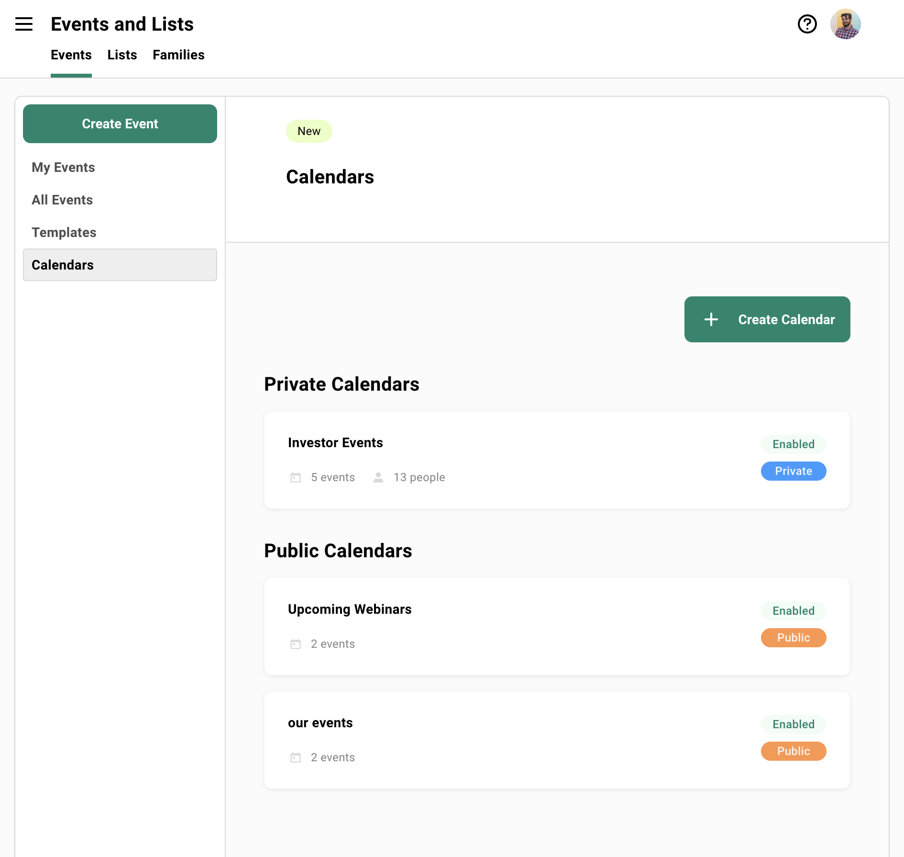Open Templates in the sidebar
This screenshot has height=857, width=904.
click(x=64, y=232)
